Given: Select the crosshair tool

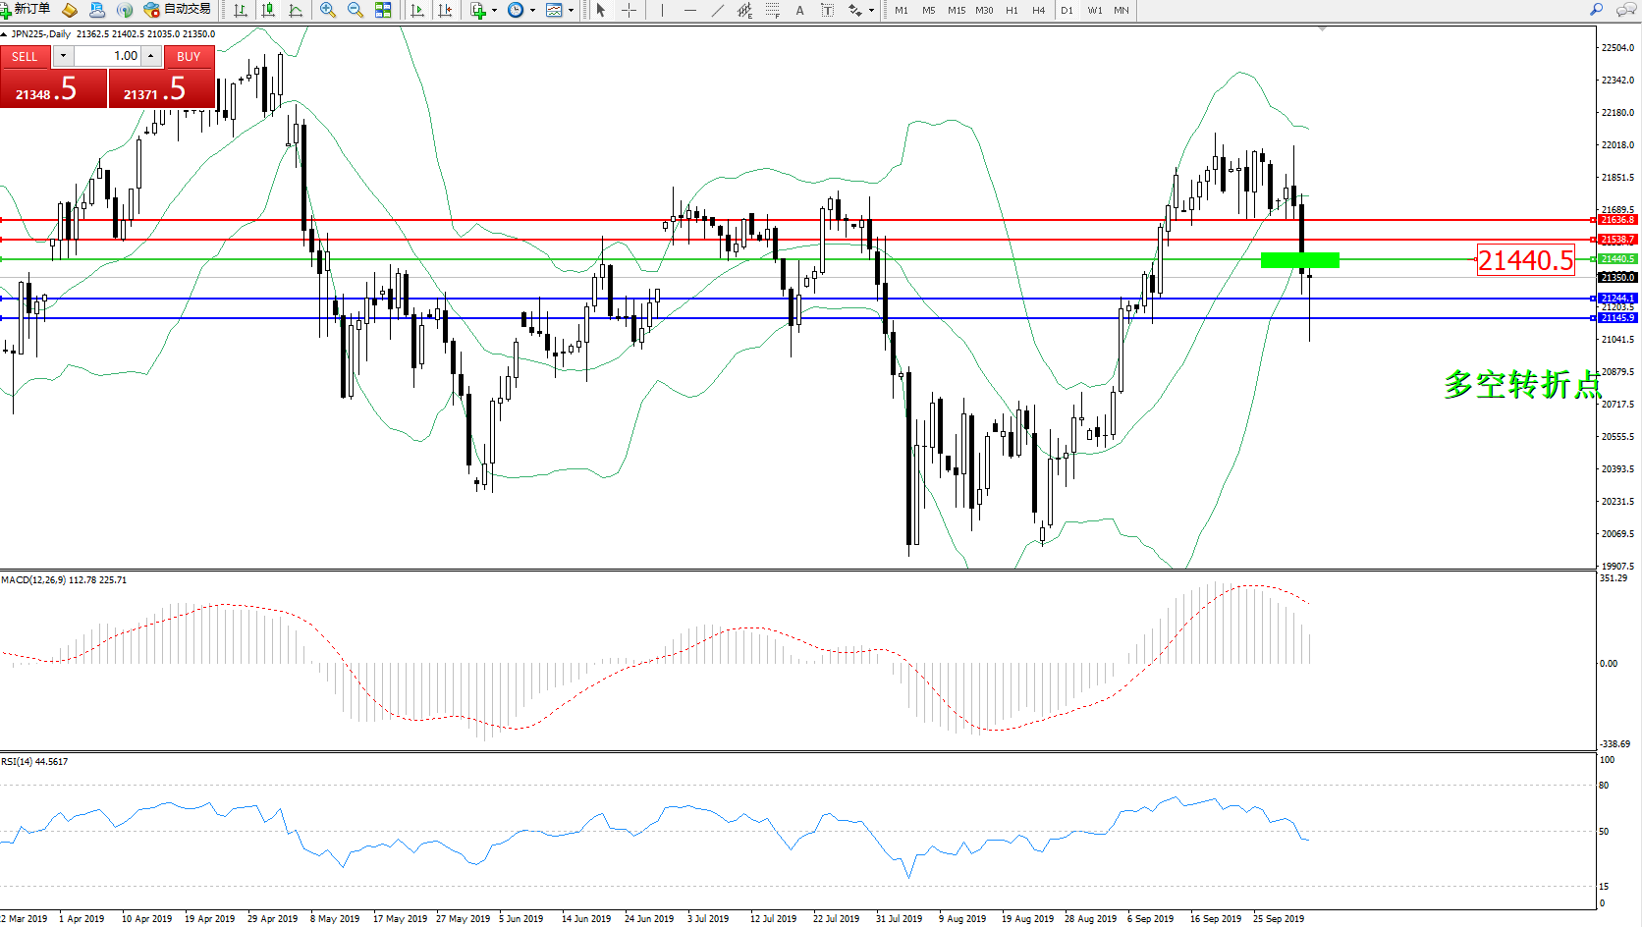Looking at the screenshot, I should 629,10.
